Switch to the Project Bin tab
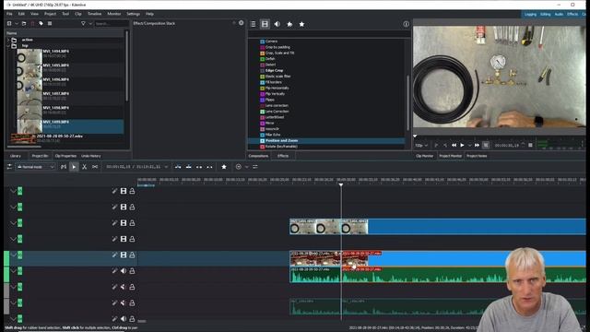The image size is (590, 332). 40,156
